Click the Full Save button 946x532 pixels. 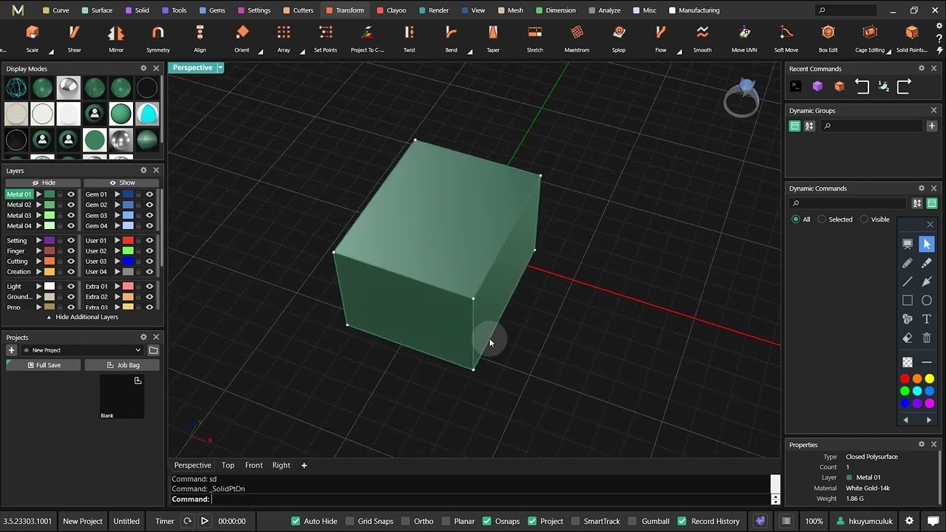coord(44,365)
